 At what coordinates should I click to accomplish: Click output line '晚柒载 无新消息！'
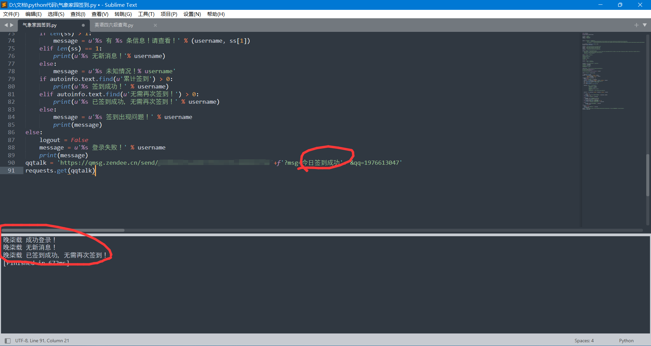tap(30, 247)
